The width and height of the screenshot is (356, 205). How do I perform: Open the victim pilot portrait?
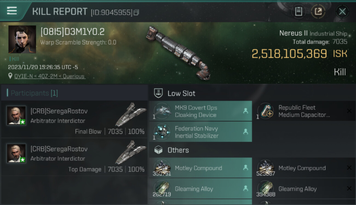(x=22, y=39)
